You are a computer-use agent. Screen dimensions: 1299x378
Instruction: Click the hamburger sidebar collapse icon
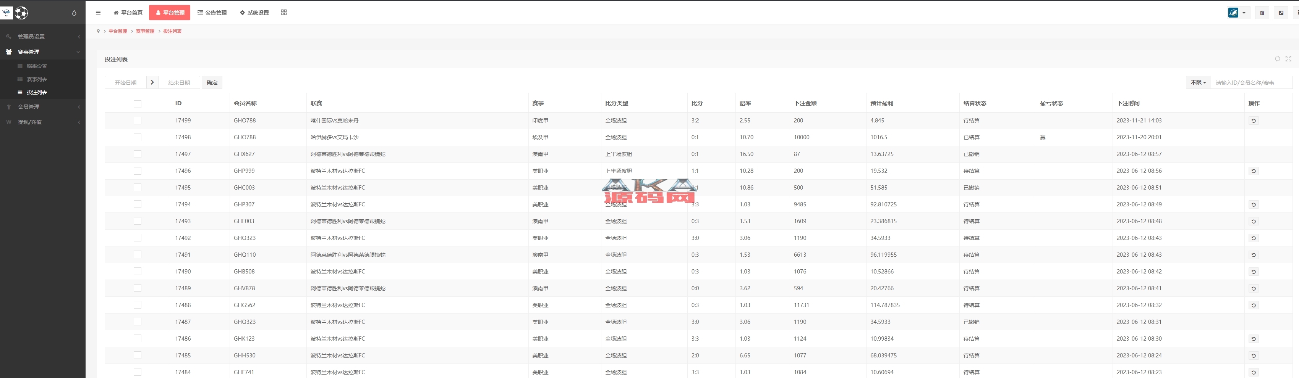tap(98, 13)
